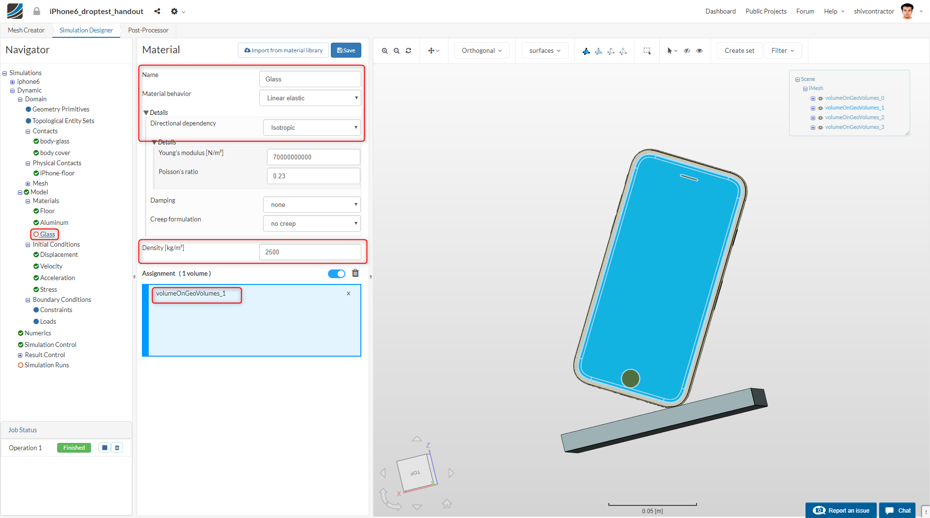Rotate view right with the right arrow

coord(451,473)
